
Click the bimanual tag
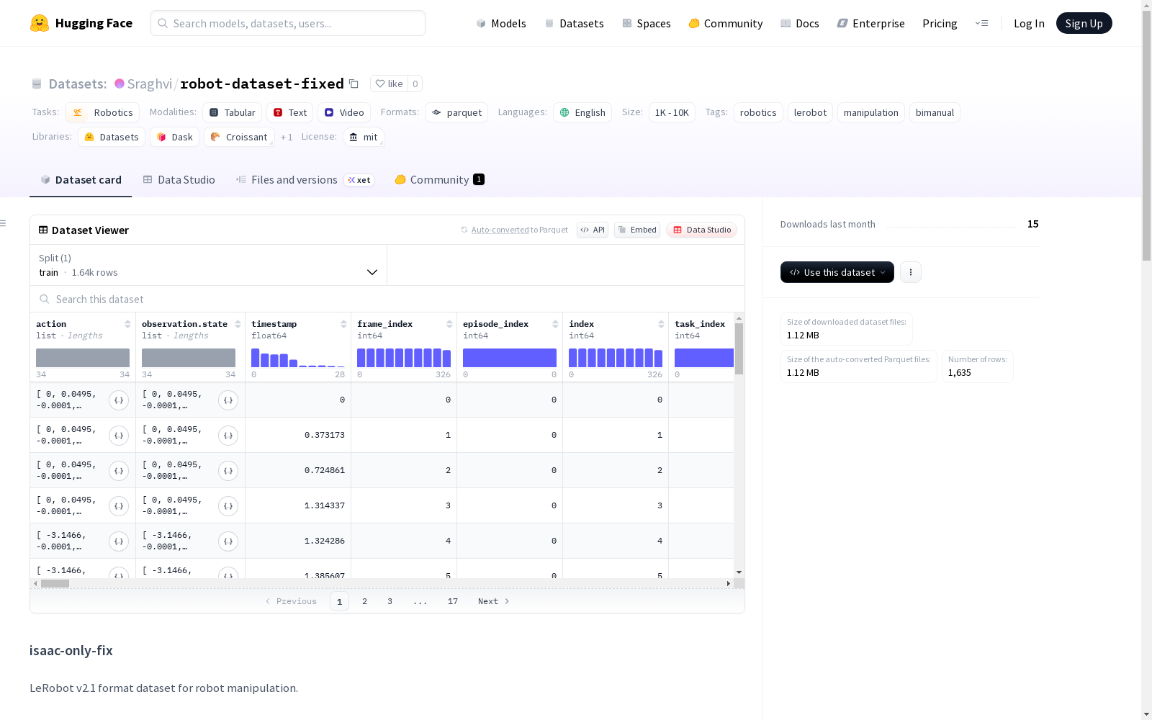935,112
